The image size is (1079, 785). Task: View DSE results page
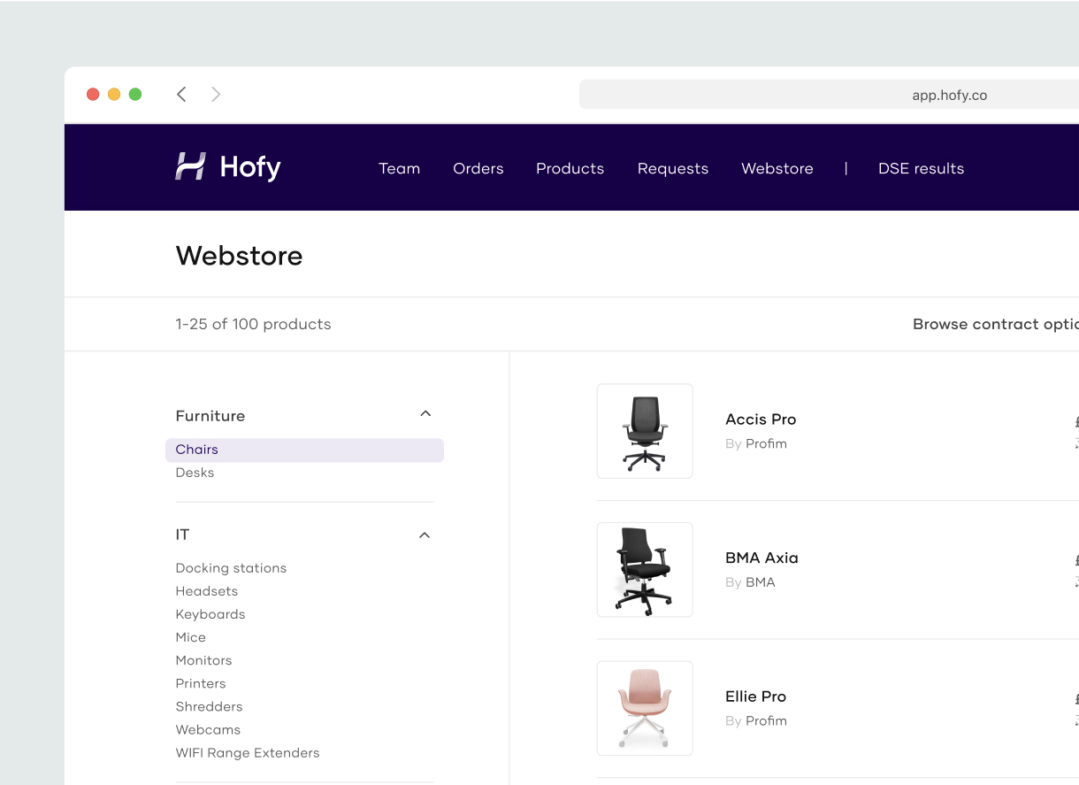(921, 168)
